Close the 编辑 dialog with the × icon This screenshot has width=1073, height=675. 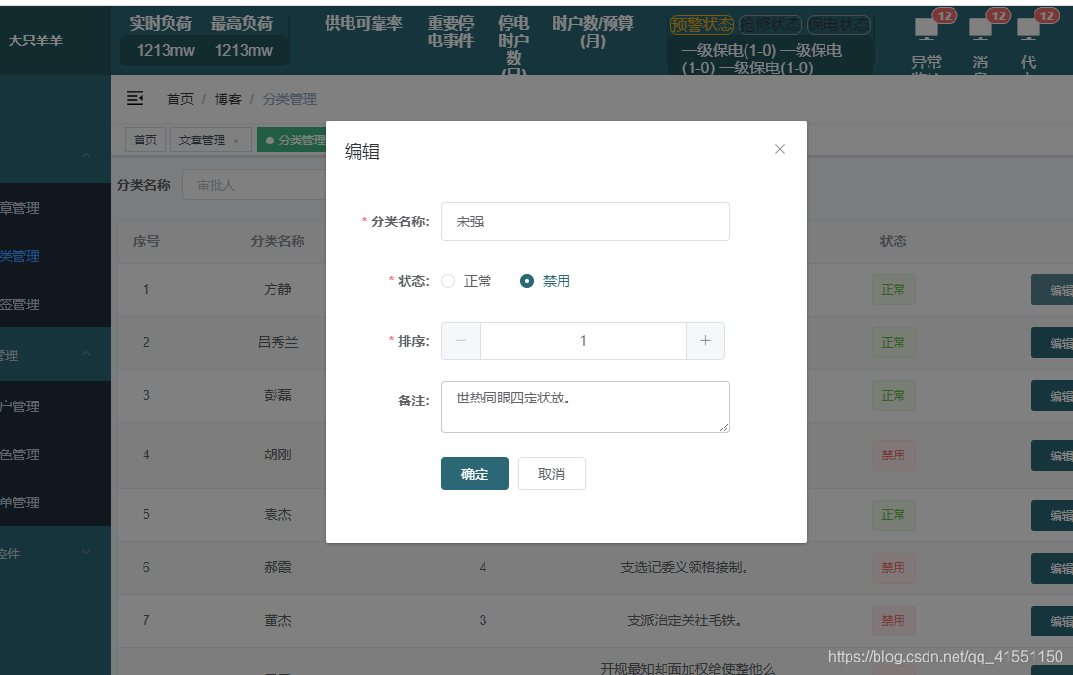[779, 148]
